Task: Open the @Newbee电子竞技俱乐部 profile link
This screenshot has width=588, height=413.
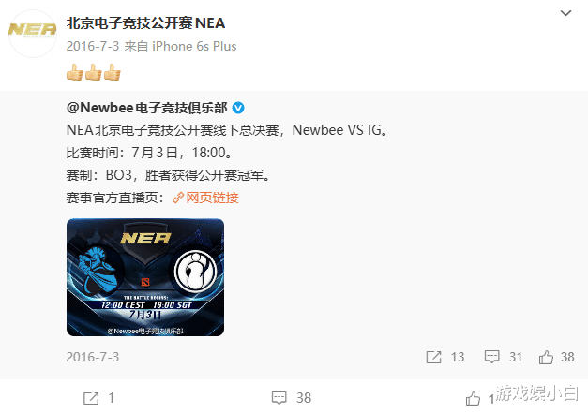Action: 146,108
